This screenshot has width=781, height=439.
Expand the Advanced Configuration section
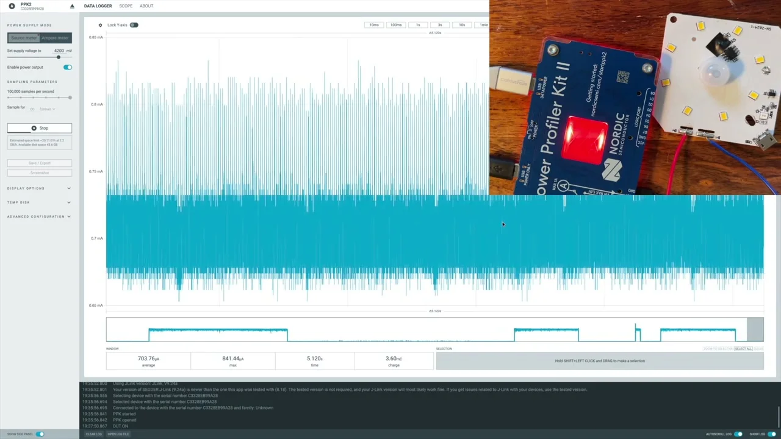click(x=39, y=216)
